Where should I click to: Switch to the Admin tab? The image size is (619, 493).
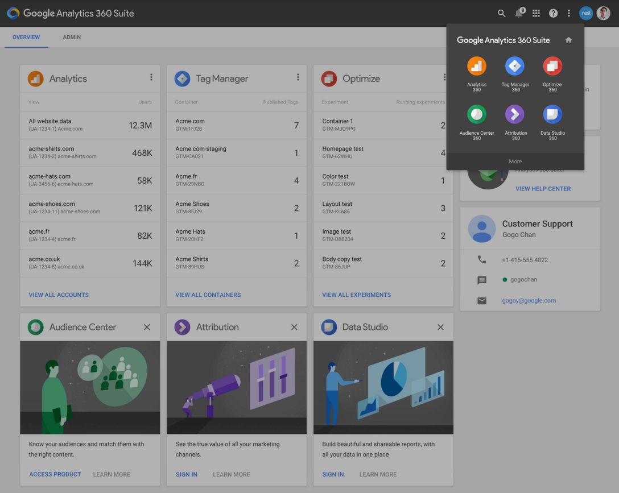72,37
